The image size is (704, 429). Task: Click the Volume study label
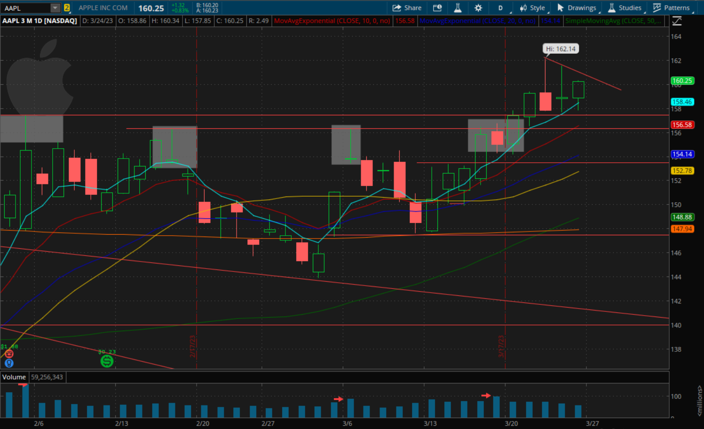pyautogui.click(x=14, y=377)
